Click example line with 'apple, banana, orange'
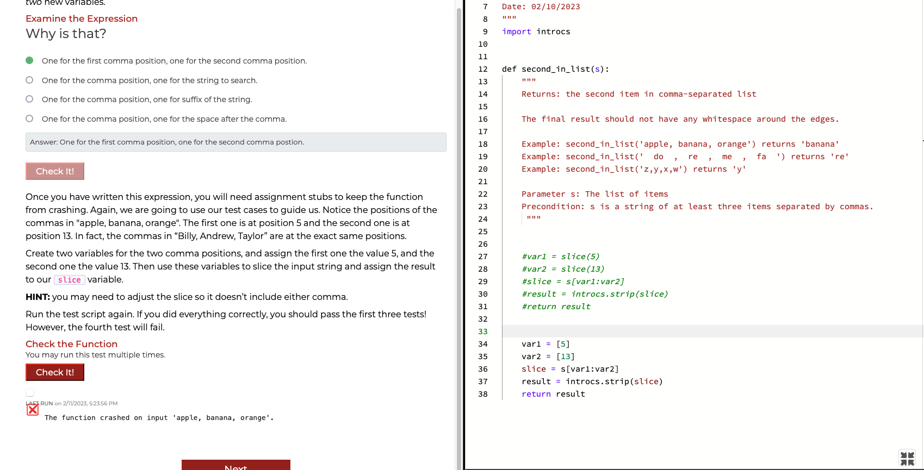Image resolution: width=924 pixels, height=470 pixels. (x=680, y=144)
